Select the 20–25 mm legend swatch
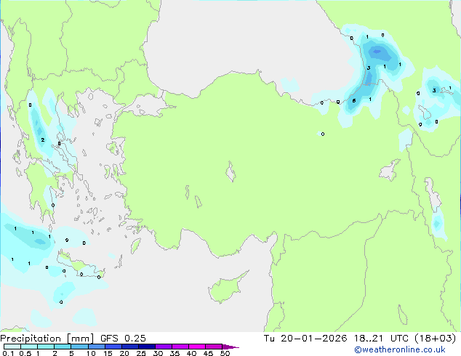The image size is (461, 356). (129, 347)
